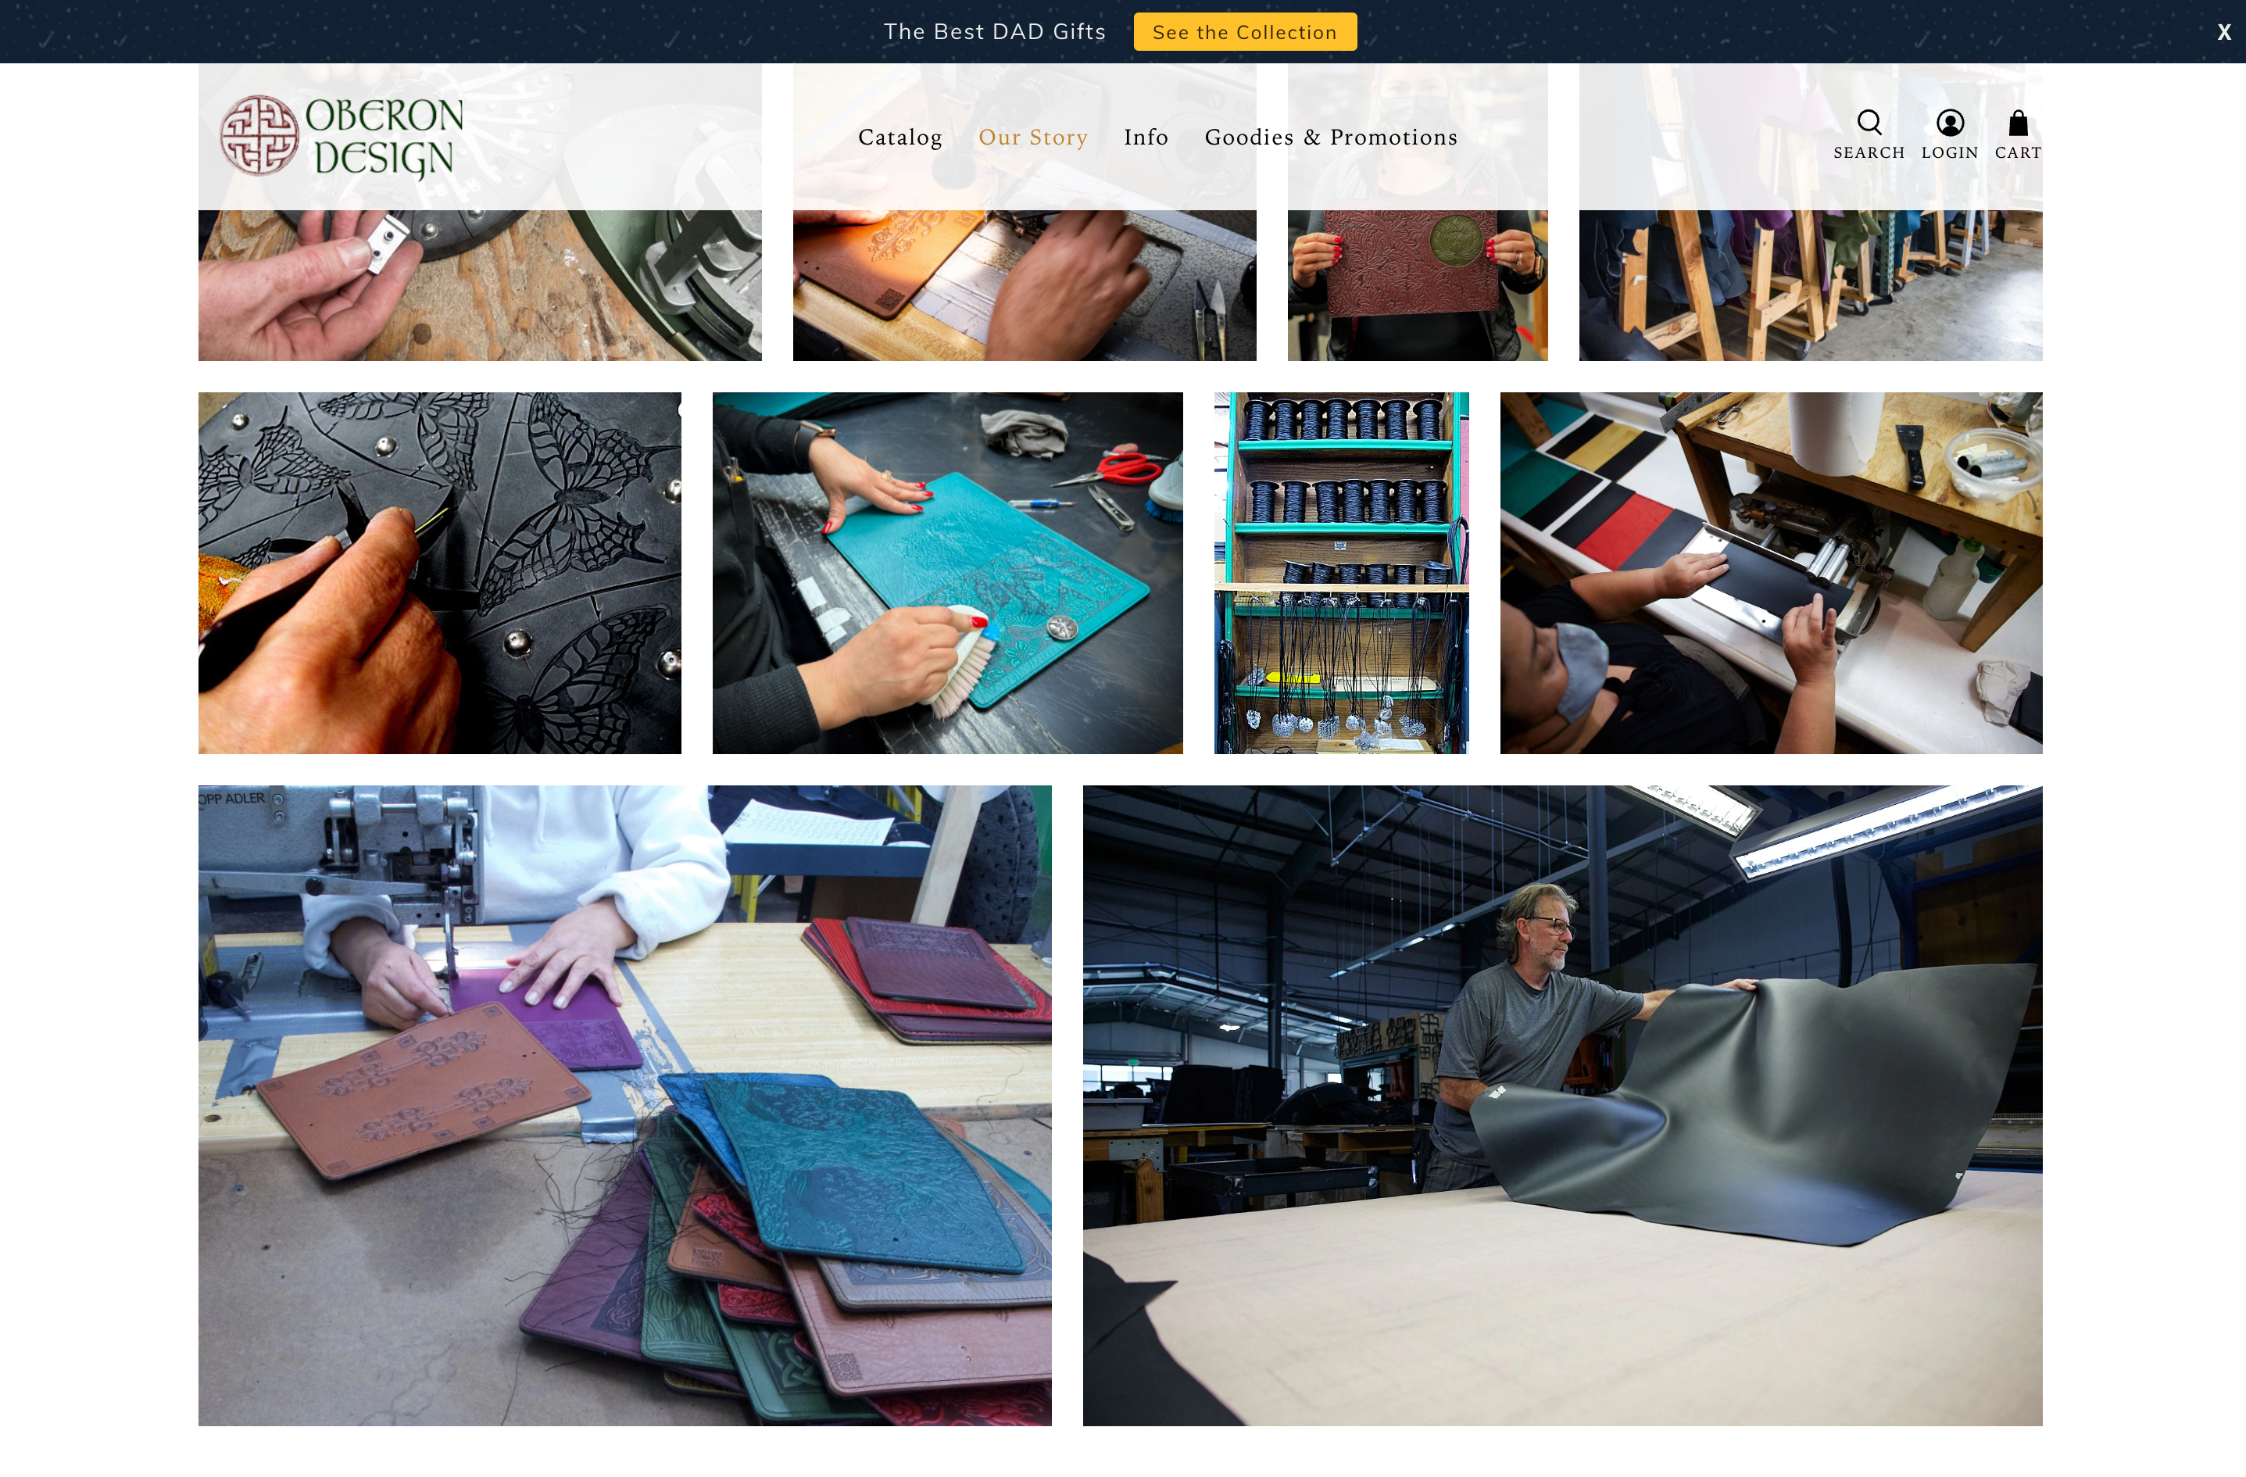
Task: Open the Catalog menu
Action: click(899, 137)
